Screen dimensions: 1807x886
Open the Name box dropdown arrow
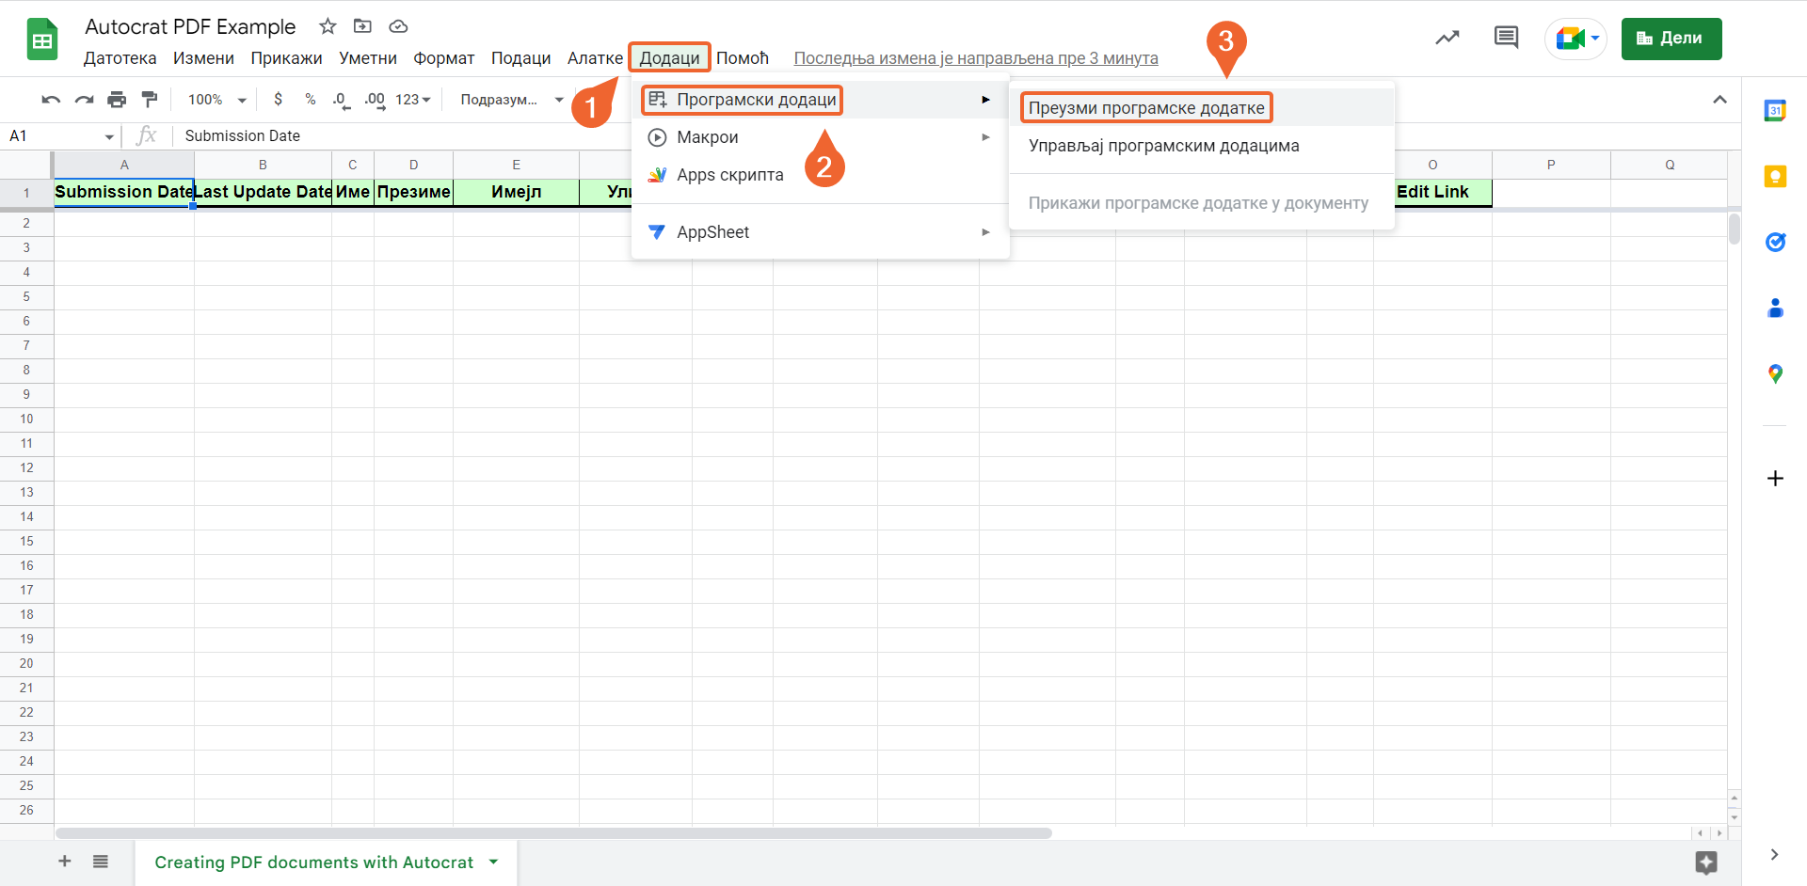pyautogui.click(x=109, y=137)
